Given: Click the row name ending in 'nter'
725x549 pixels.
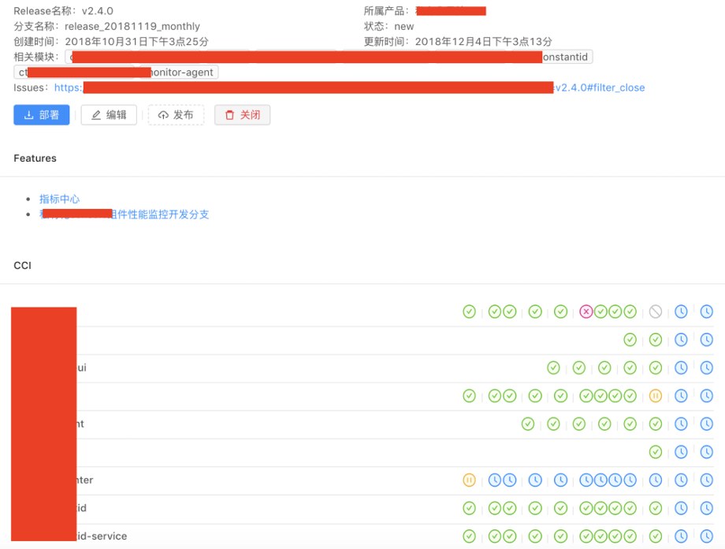Looking at the screenshot, I should [85, 480].
